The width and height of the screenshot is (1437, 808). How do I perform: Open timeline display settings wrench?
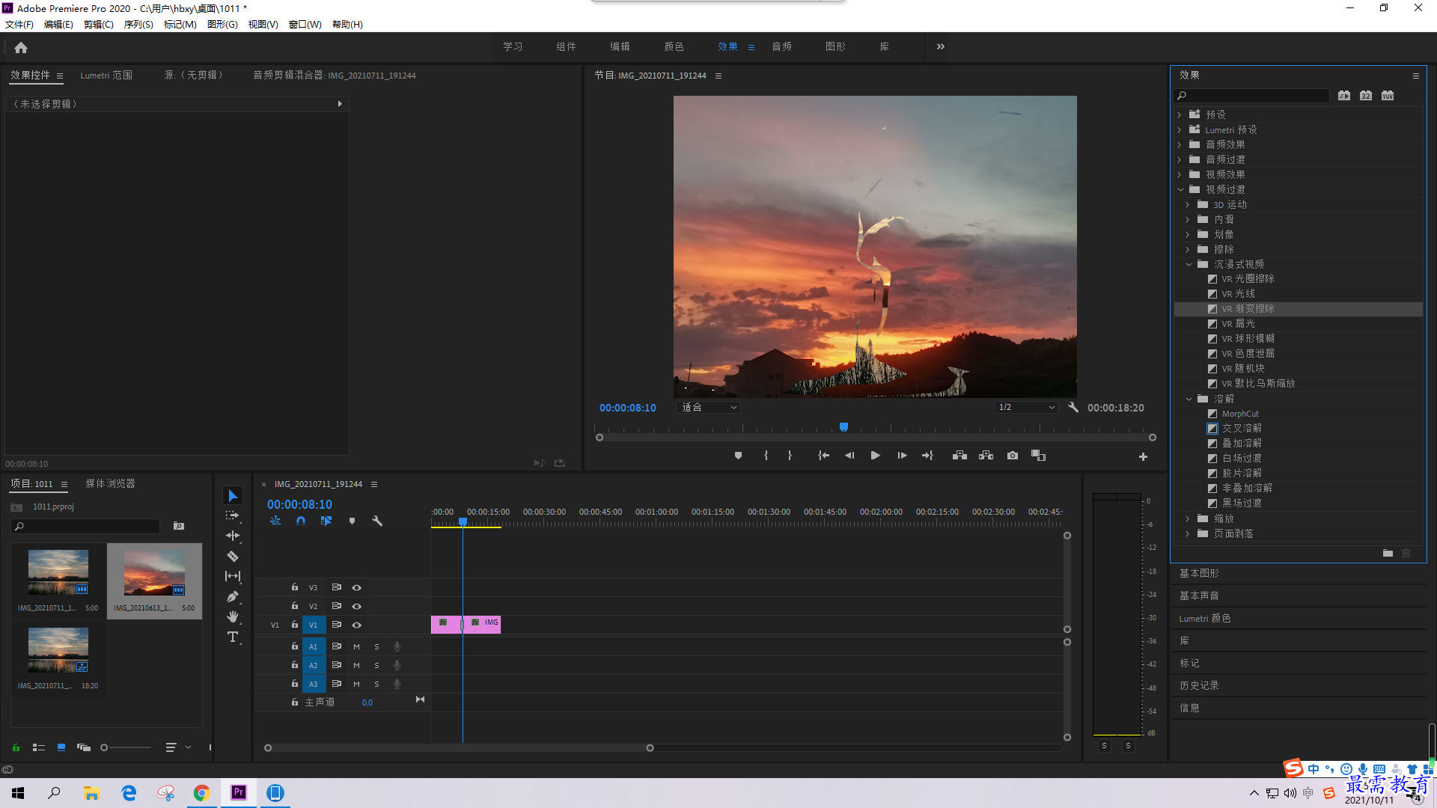(377, 521)
